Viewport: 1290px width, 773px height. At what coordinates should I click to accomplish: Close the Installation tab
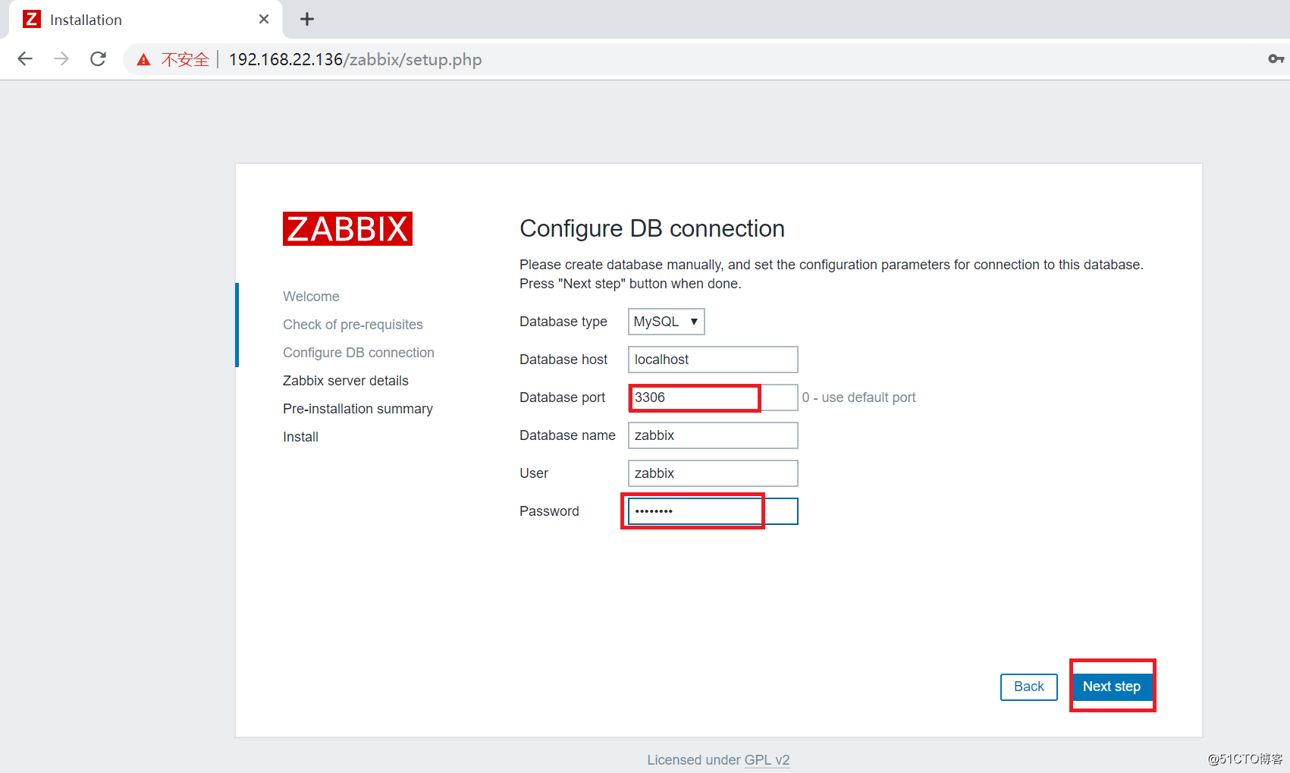[x=264, y=19]
